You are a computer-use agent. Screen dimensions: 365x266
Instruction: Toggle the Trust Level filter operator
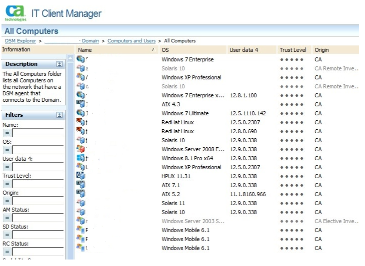point(7,184)
